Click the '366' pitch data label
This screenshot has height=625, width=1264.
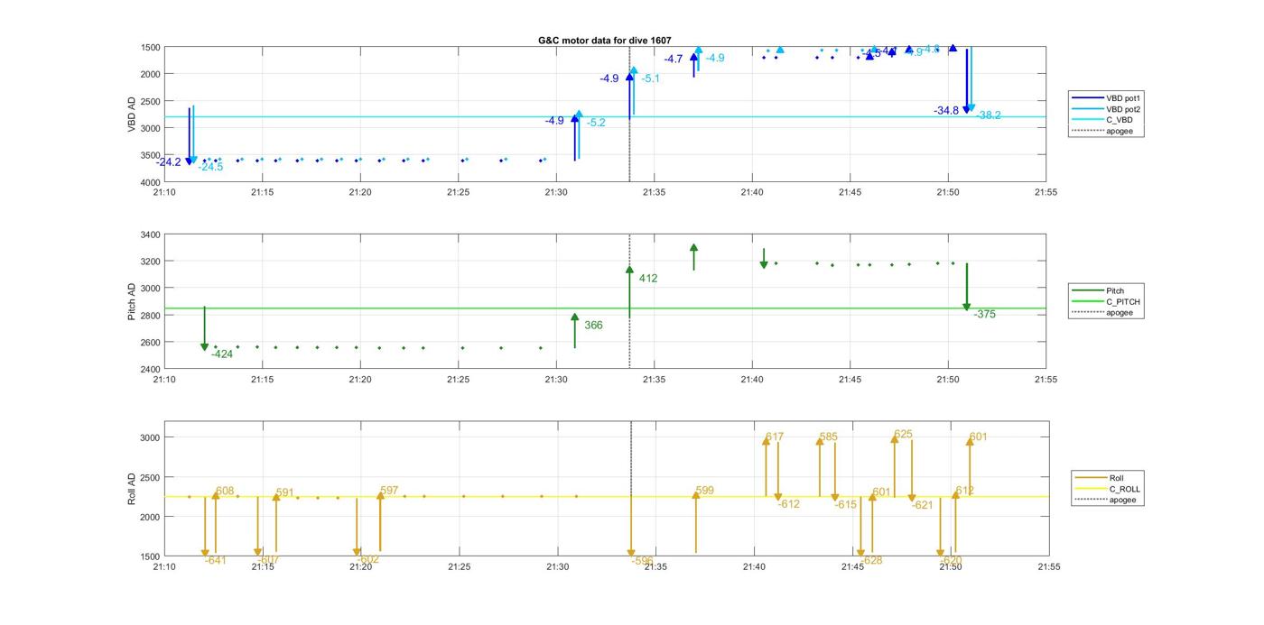pos(593,326)
